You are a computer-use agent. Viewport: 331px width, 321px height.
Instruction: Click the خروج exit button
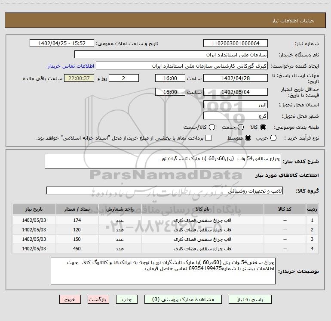[x=70, y=299]
